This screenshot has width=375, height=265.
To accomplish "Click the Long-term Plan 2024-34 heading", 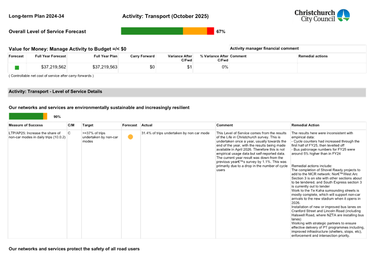I will pyautogui.click(x=37, y=16).
